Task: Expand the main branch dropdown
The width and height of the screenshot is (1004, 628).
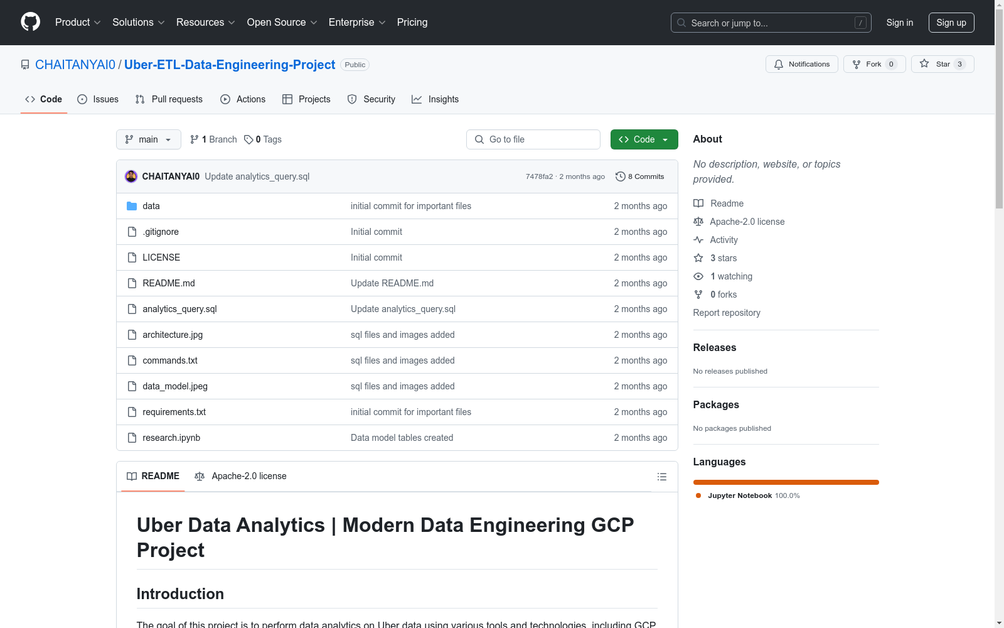Action: coord(148,139)
